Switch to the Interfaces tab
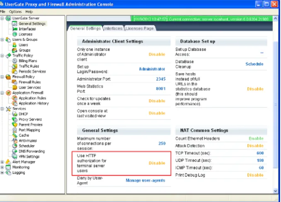 pos(113,29)
